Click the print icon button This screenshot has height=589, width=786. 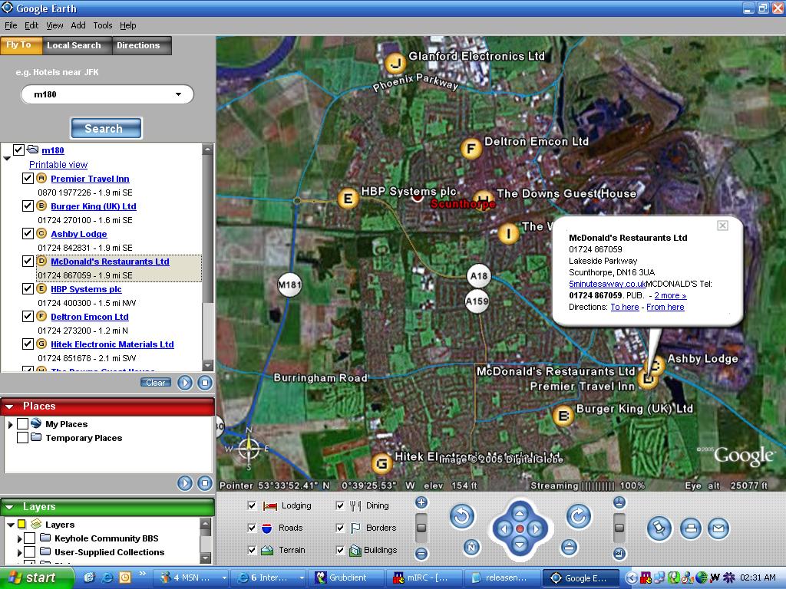click(691, 528)
